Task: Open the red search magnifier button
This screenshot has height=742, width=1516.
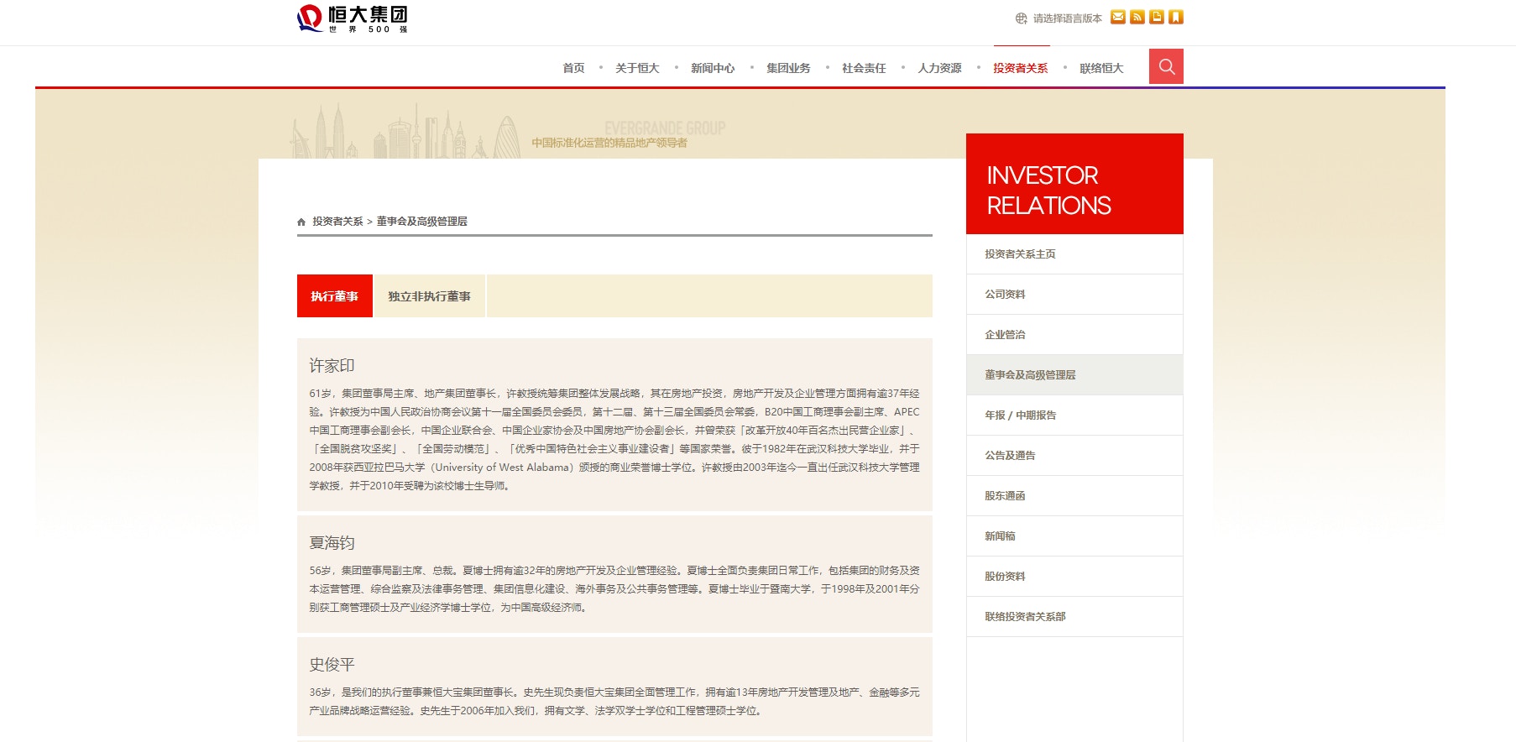Action: 1166,66
